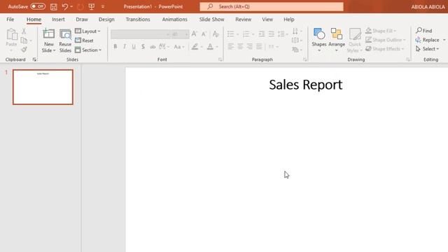This screenshot has width=448, height=252.
Task: Open Character Spacing dropdown
Action: [x=164, y=47]
